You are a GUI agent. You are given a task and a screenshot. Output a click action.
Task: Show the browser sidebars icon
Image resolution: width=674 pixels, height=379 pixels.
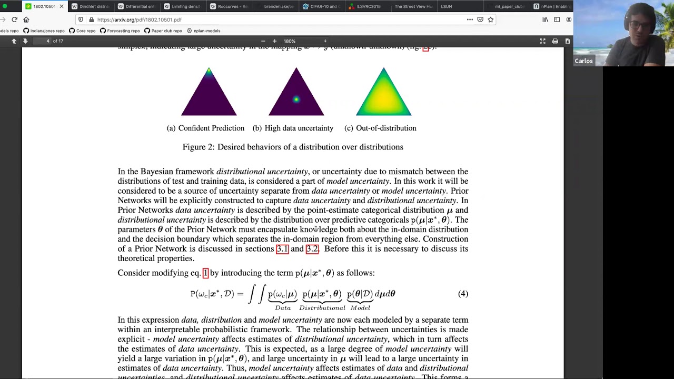[x=557, y=19]
